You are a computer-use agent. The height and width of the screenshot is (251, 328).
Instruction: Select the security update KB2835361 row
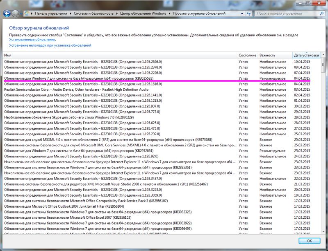pos(162,168)
